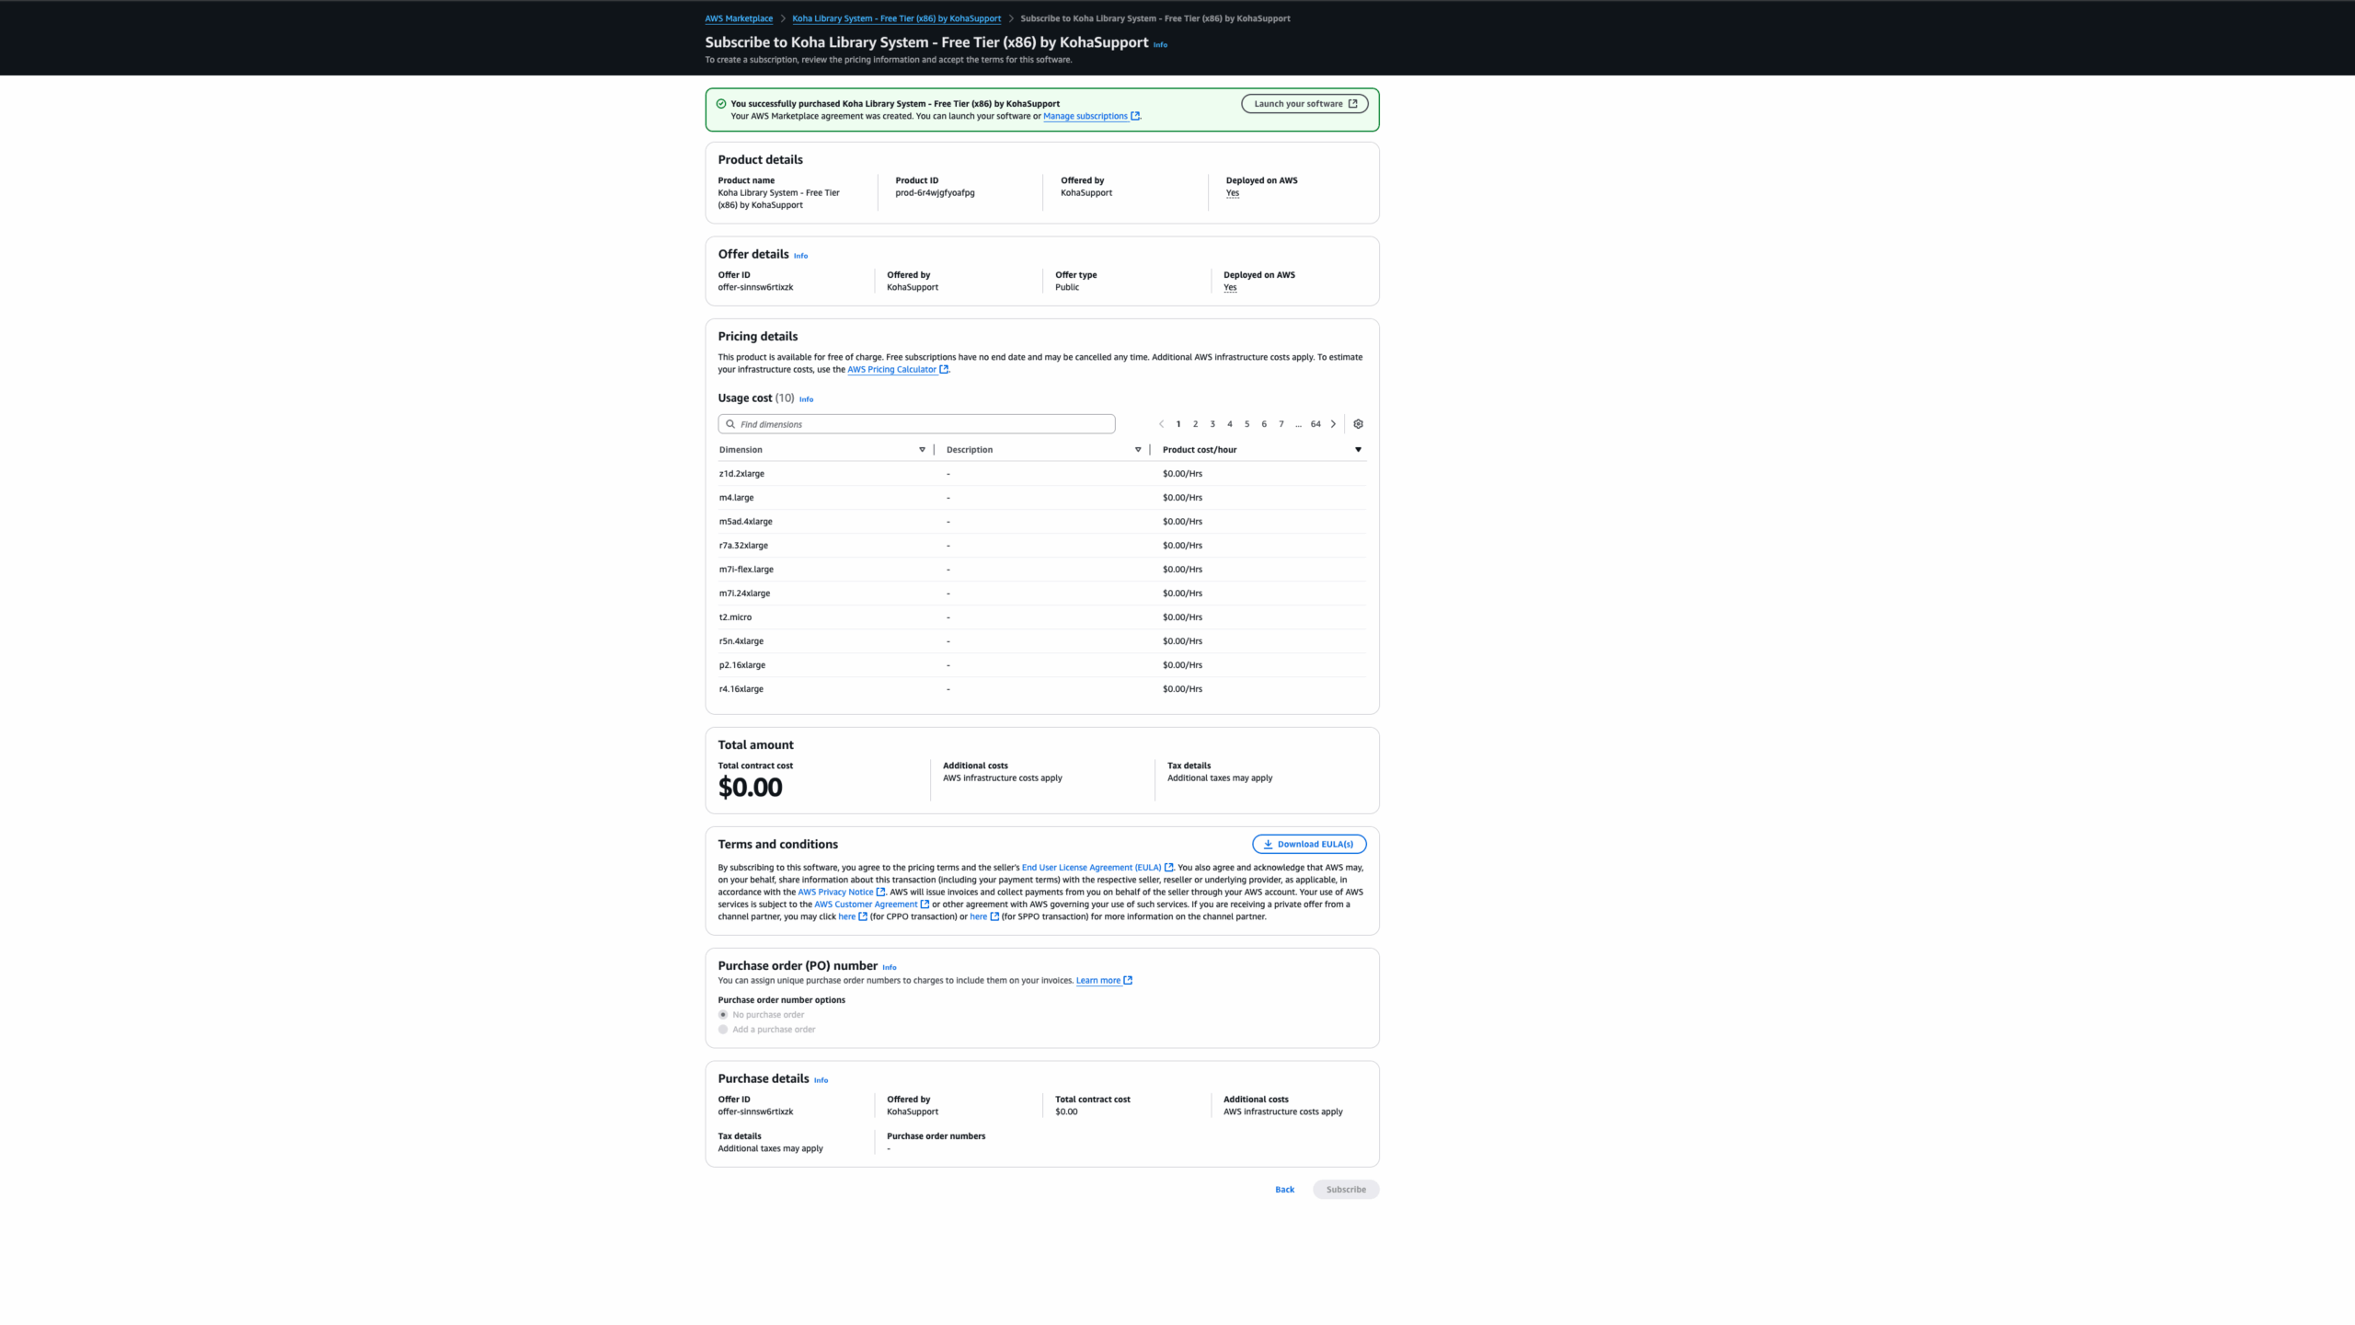Click Product ID prod-6r4wjgfyoafpg
This screenshot has height=1325, width=2355.
point(935,193)
